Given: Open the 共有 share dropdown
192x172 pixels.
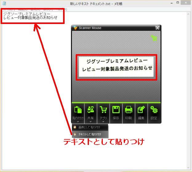Looking at the screenshot, I should (x=90, y=113).
